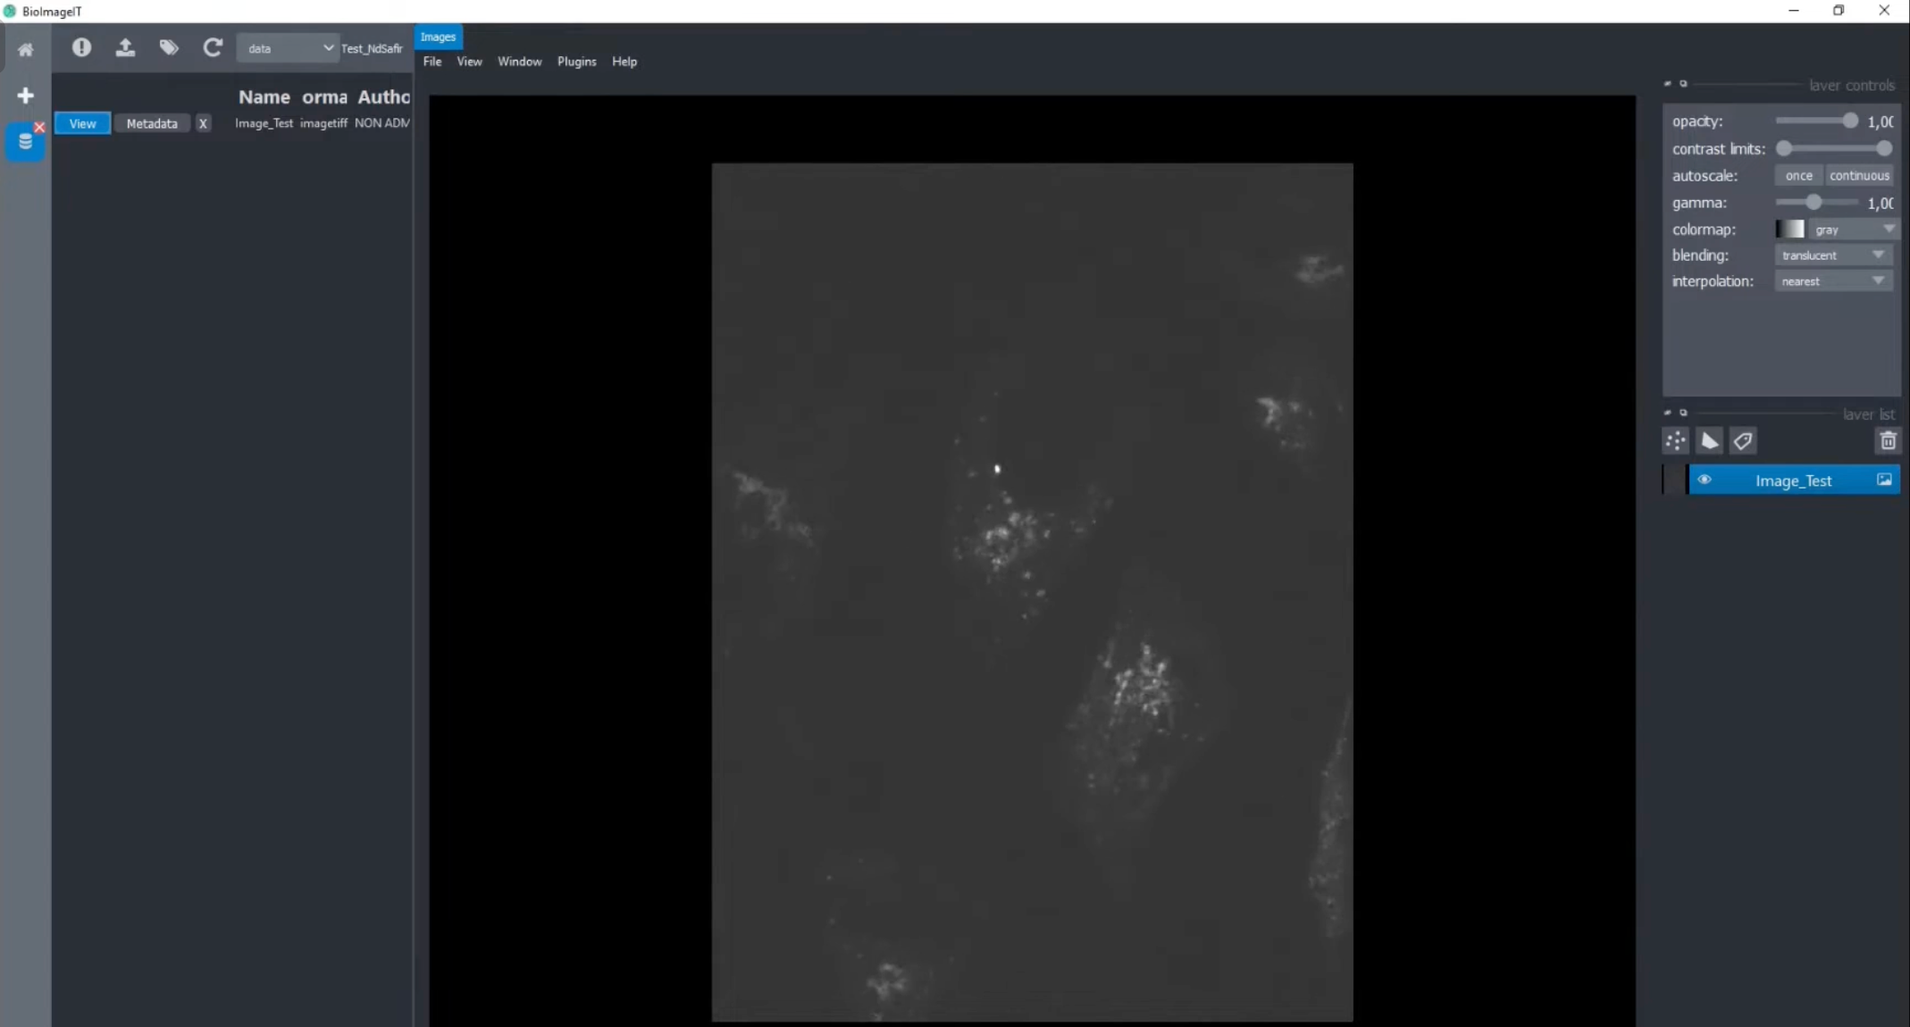
Task: Float the layer controls panel
Action: pos(1684,84)
